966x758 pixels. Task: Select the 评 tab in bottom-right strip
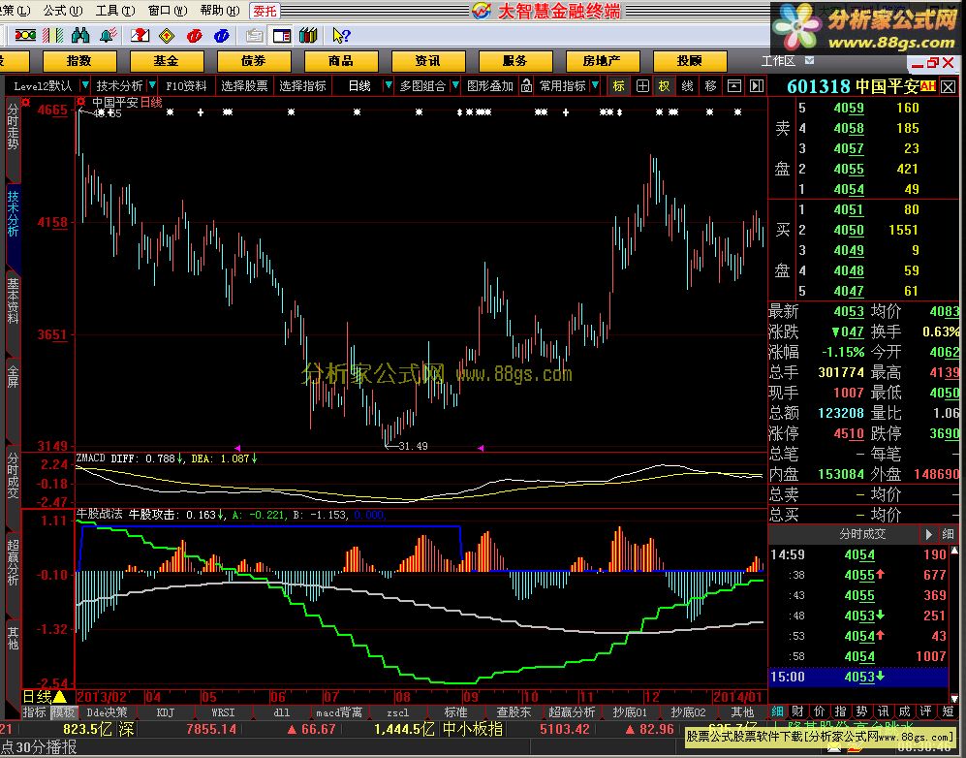pos(926,711)
